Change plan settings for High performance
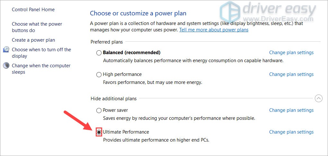This screenshot has height=156, width=328. pos(291,74)
